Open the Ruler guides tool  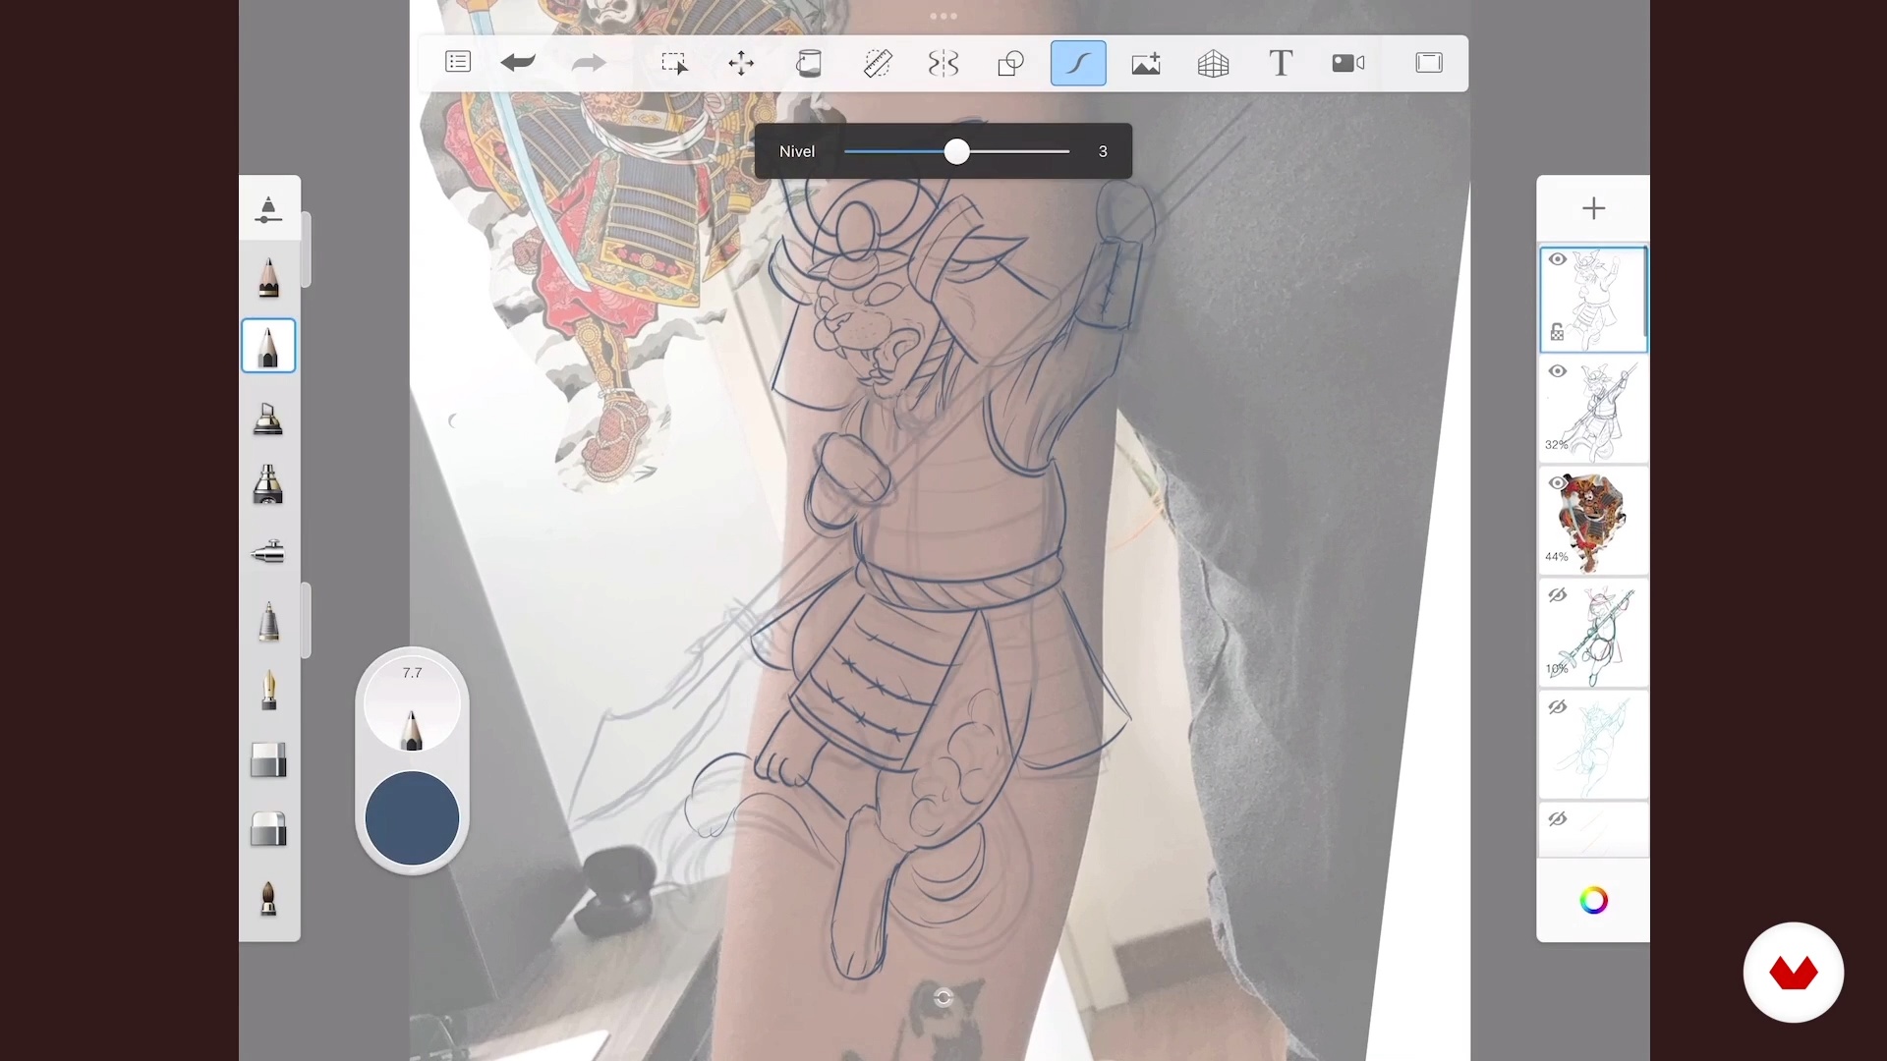pyautogui.click(x=877, y=63)
